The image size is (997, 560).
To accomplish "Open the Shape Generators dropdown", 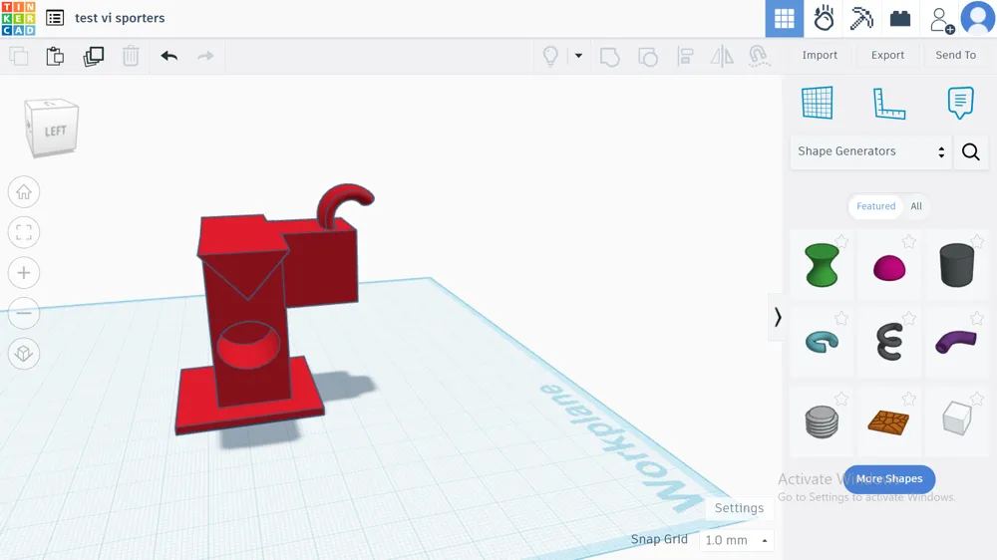I will [870, 151].
